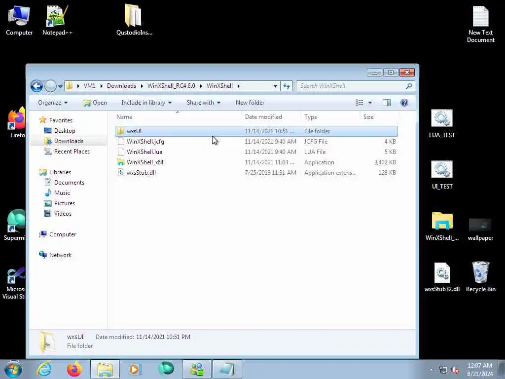Select the wxsStub32.dll desktop file
The image size is (505, 379).
tap(442, 277)
